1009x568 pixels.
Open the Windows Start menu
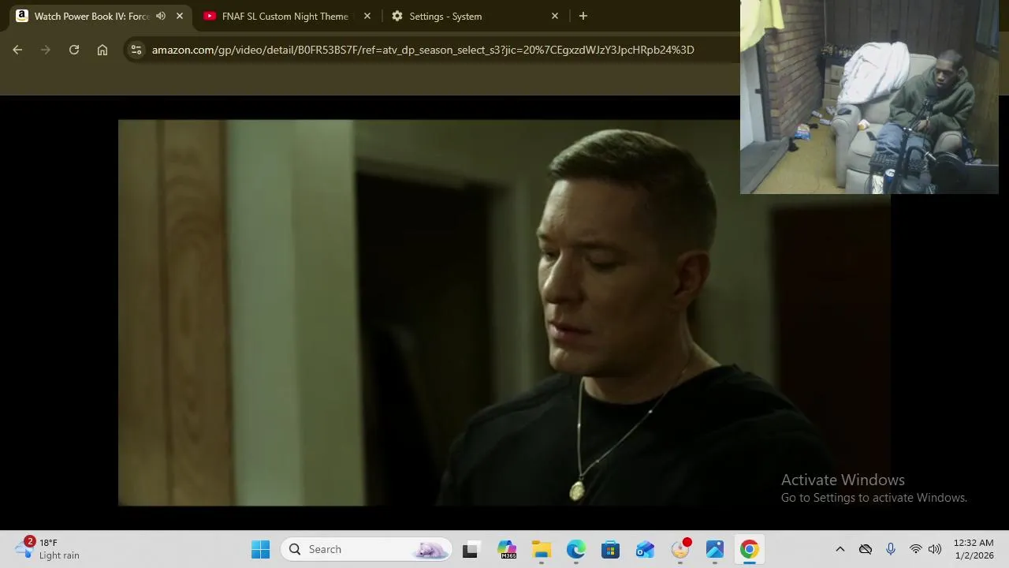tap(260, 549)
